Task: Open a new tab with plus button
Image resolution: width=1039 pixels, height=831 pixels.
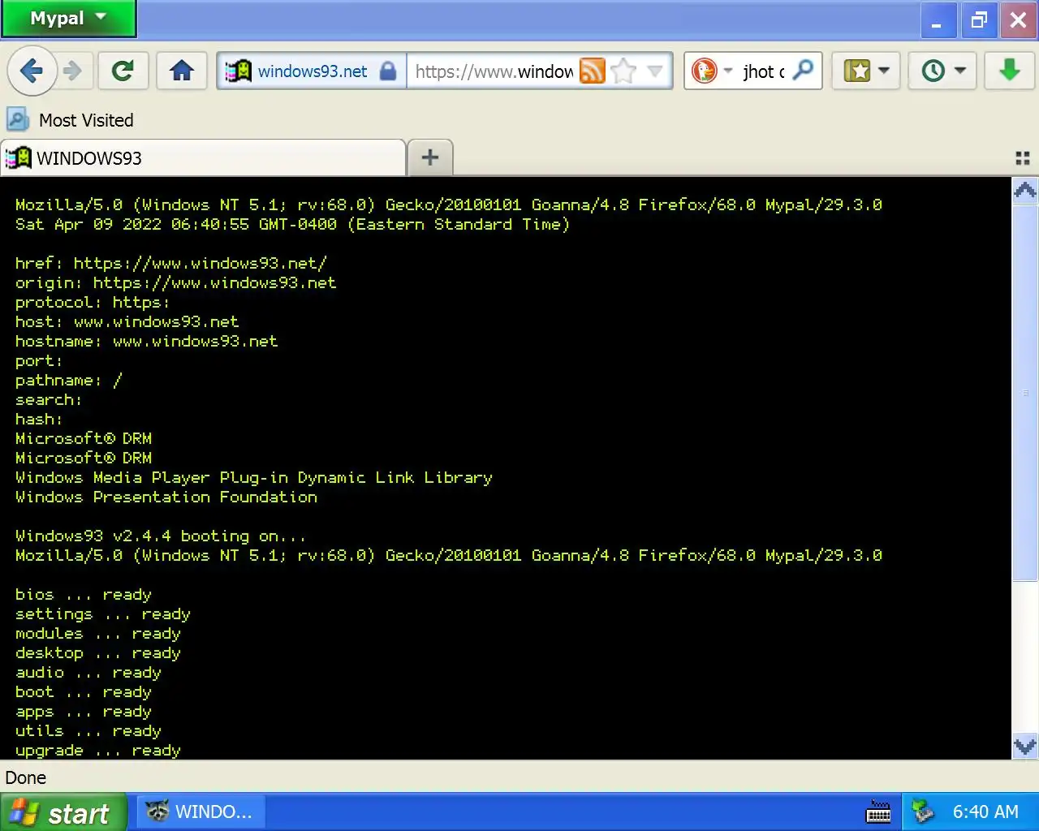Action: pyautogui.click(x=430, y=157)
